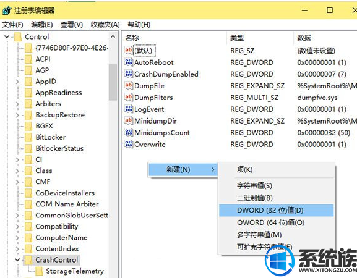
Task: Click the MinidumpDir string icon
Action: click(129, 120)
